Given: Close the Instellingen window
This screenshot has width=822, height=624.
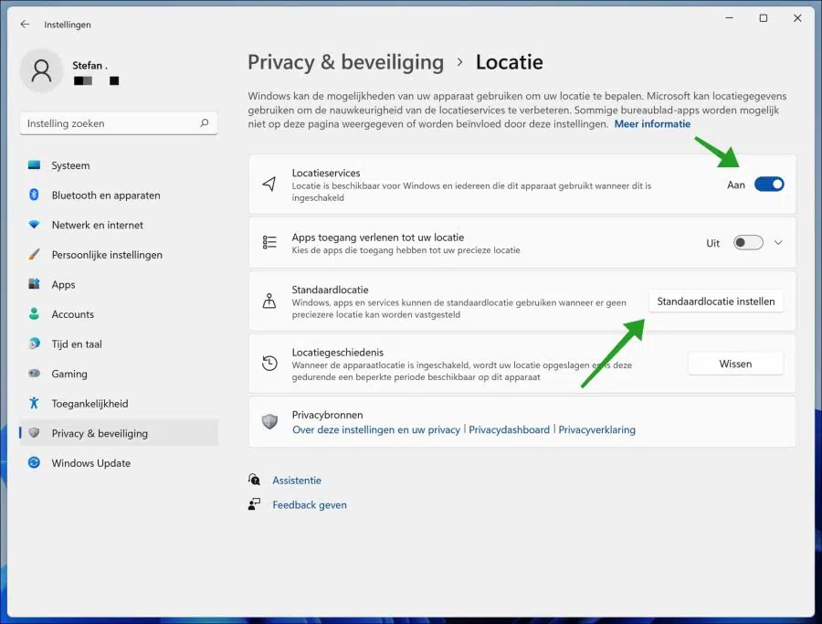Looking at the screenshot, I should [797, 18].
